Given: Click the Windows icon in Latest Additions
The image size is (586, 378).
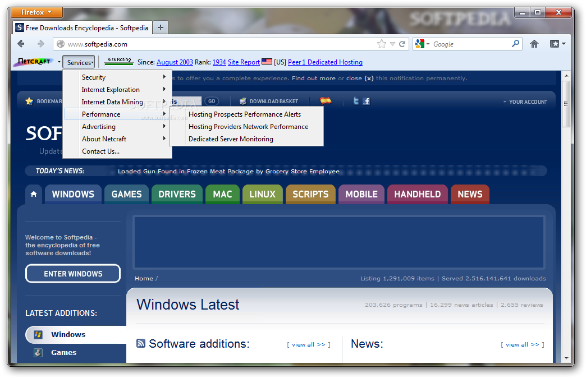Looking at the screenshot, I should pos(38,334).
